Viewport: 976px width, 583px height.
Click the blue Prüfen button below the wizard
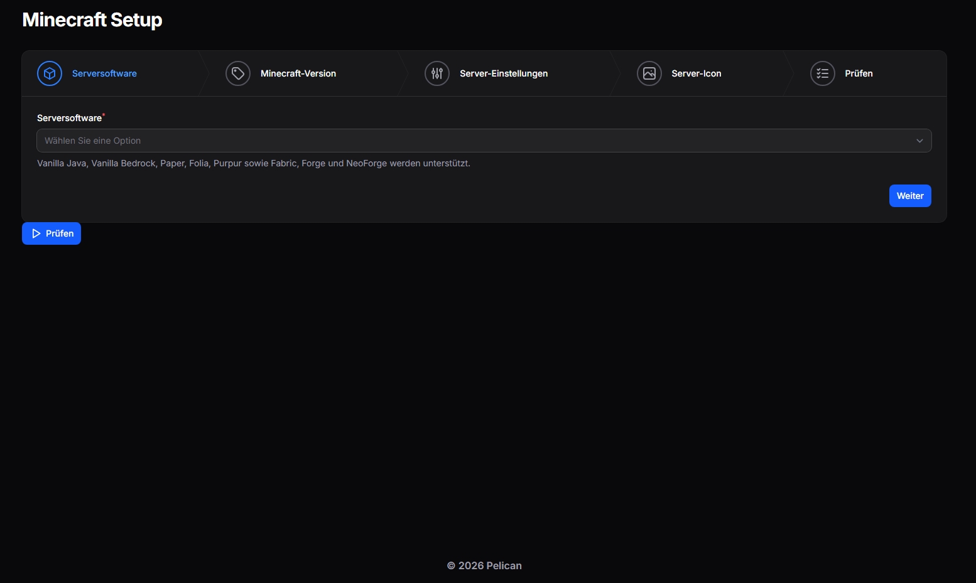tap(52, 233)
